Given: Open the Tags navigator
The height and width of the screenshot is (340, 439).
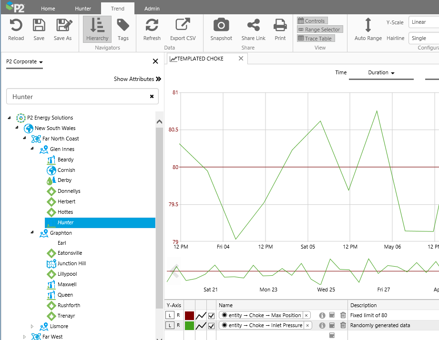Looking at the screenshot, I should click(123, 26).
